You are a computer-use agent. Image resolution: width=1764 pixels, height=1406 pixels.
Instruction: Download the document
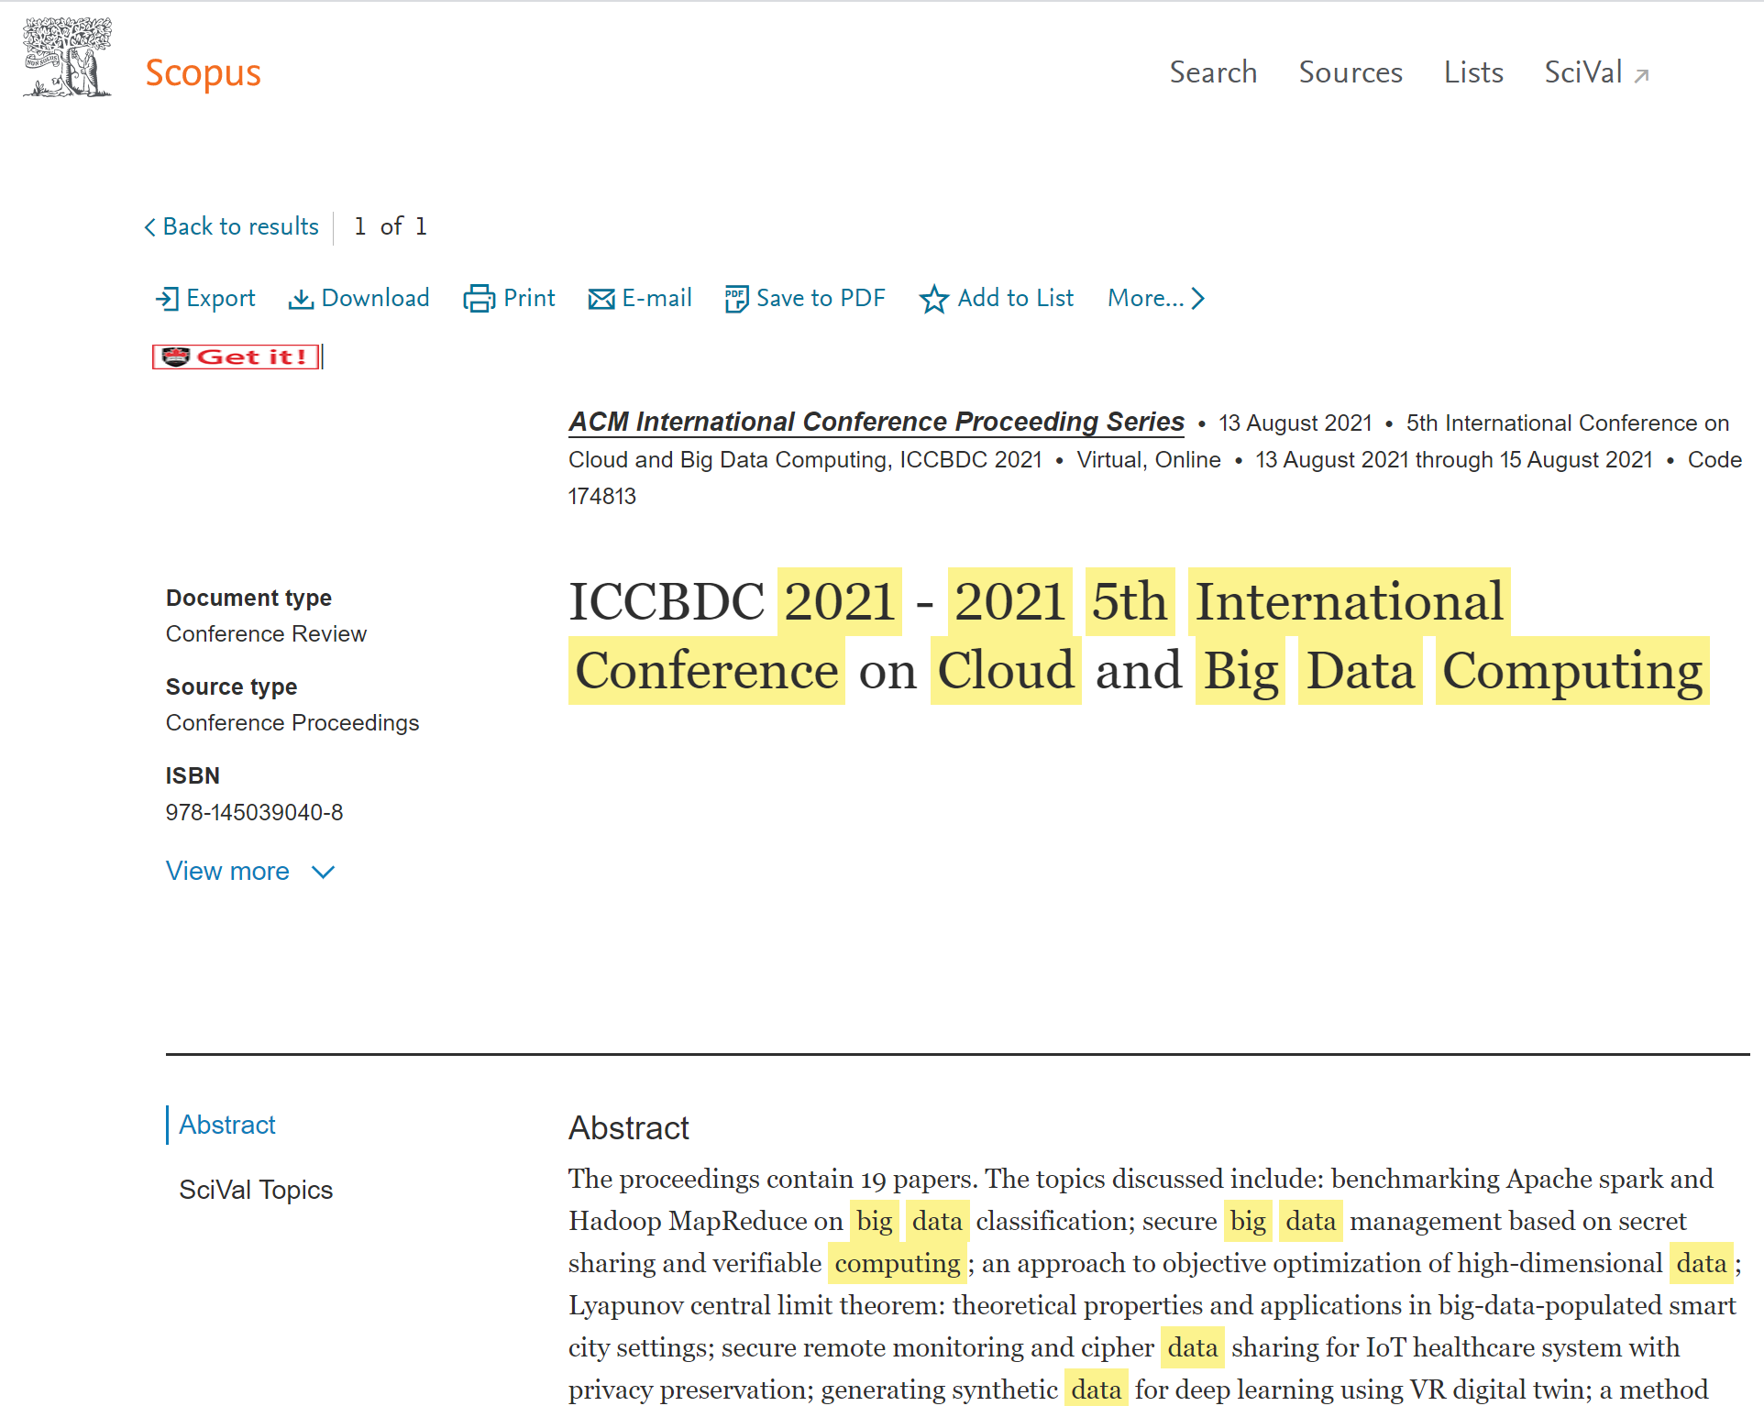[358, 299]
